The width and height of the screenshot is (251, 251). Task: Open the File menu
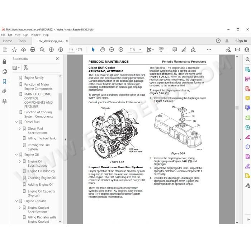click(3, 35)
